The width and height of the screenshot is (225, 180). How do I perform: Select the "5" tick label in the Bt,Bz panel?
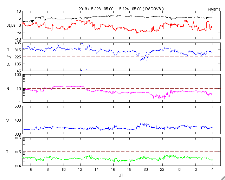(20, 18)
